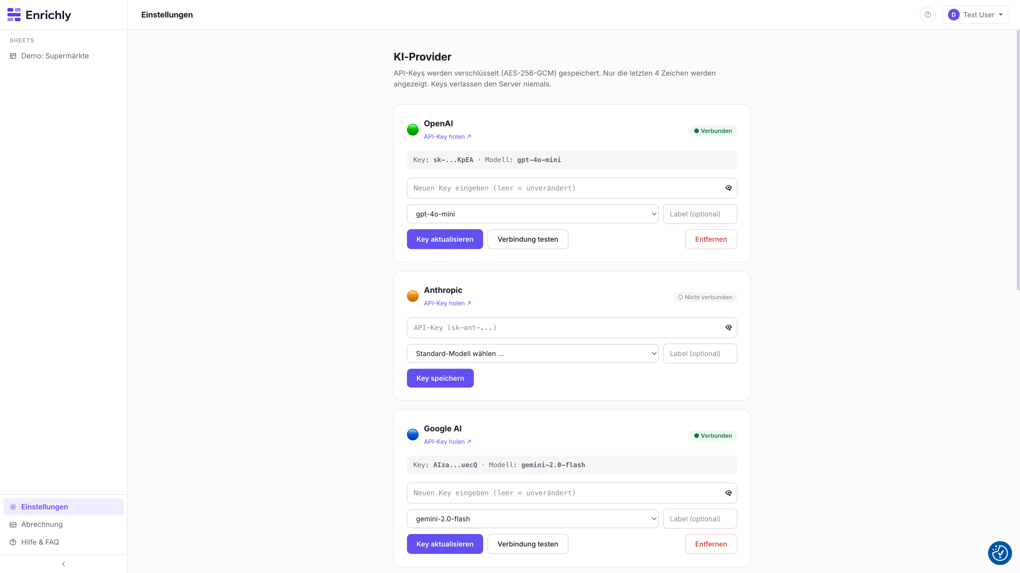1020x573 pixels.
Task: Click the Google AI Verbunden status badge
Action: tap(713, 436)
